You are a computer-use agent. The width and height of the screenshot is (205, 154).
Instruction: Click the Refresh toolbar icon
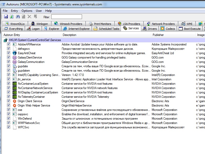coord(12,17)
